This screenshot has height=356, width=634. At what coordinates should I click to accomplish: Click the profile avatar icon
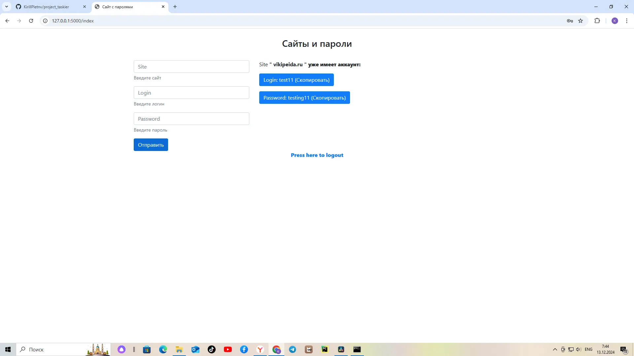click(x=615, y=21)
